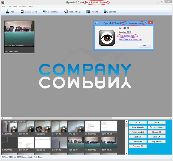
Task: Open the 9:26 (00:12) recording thumbnail
Action: pyautogui.click(x=59, y=142)
